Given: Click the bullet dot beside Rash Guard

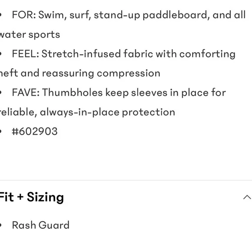Looking at the screenshot, I should [0, 225].
